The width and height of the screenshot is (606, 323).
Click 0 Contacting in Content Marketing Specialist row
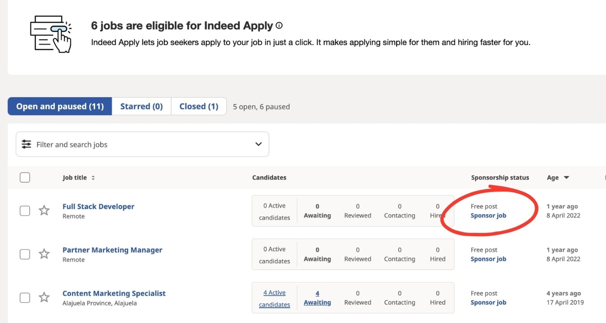pyautogui.click(x=400, y=298)
